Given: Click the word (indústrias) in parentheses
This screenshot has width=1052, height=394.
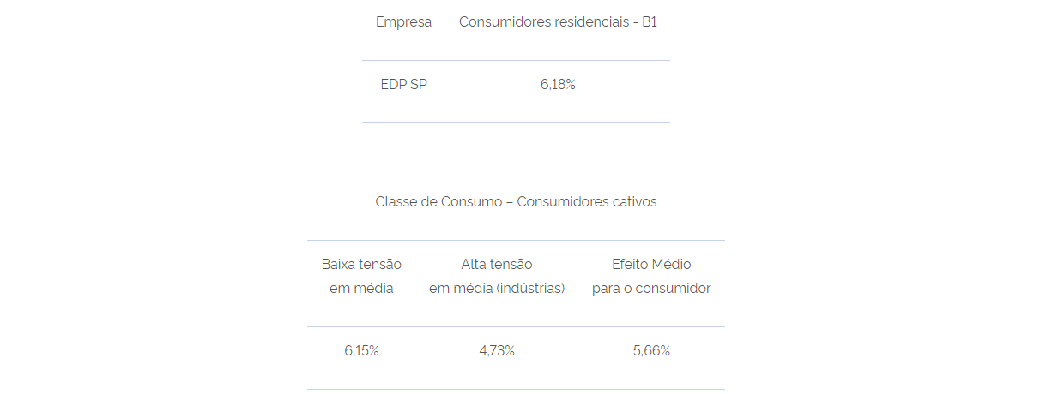Looking at the screenshot, I should click(532, 289).
